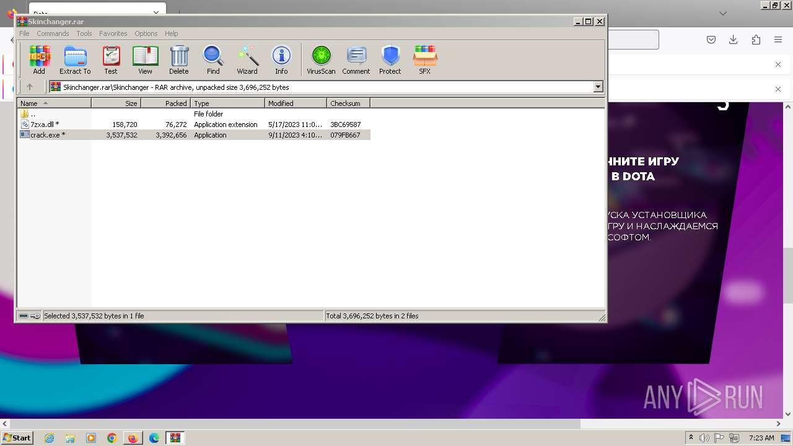Image resolution: width=793 pixels, height=446 pixels.
Task: Open the File menu
Action: [x=24, y=33]
